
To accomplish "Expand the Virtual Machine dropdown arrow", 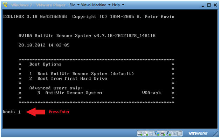I will click(x=109, y=5).
